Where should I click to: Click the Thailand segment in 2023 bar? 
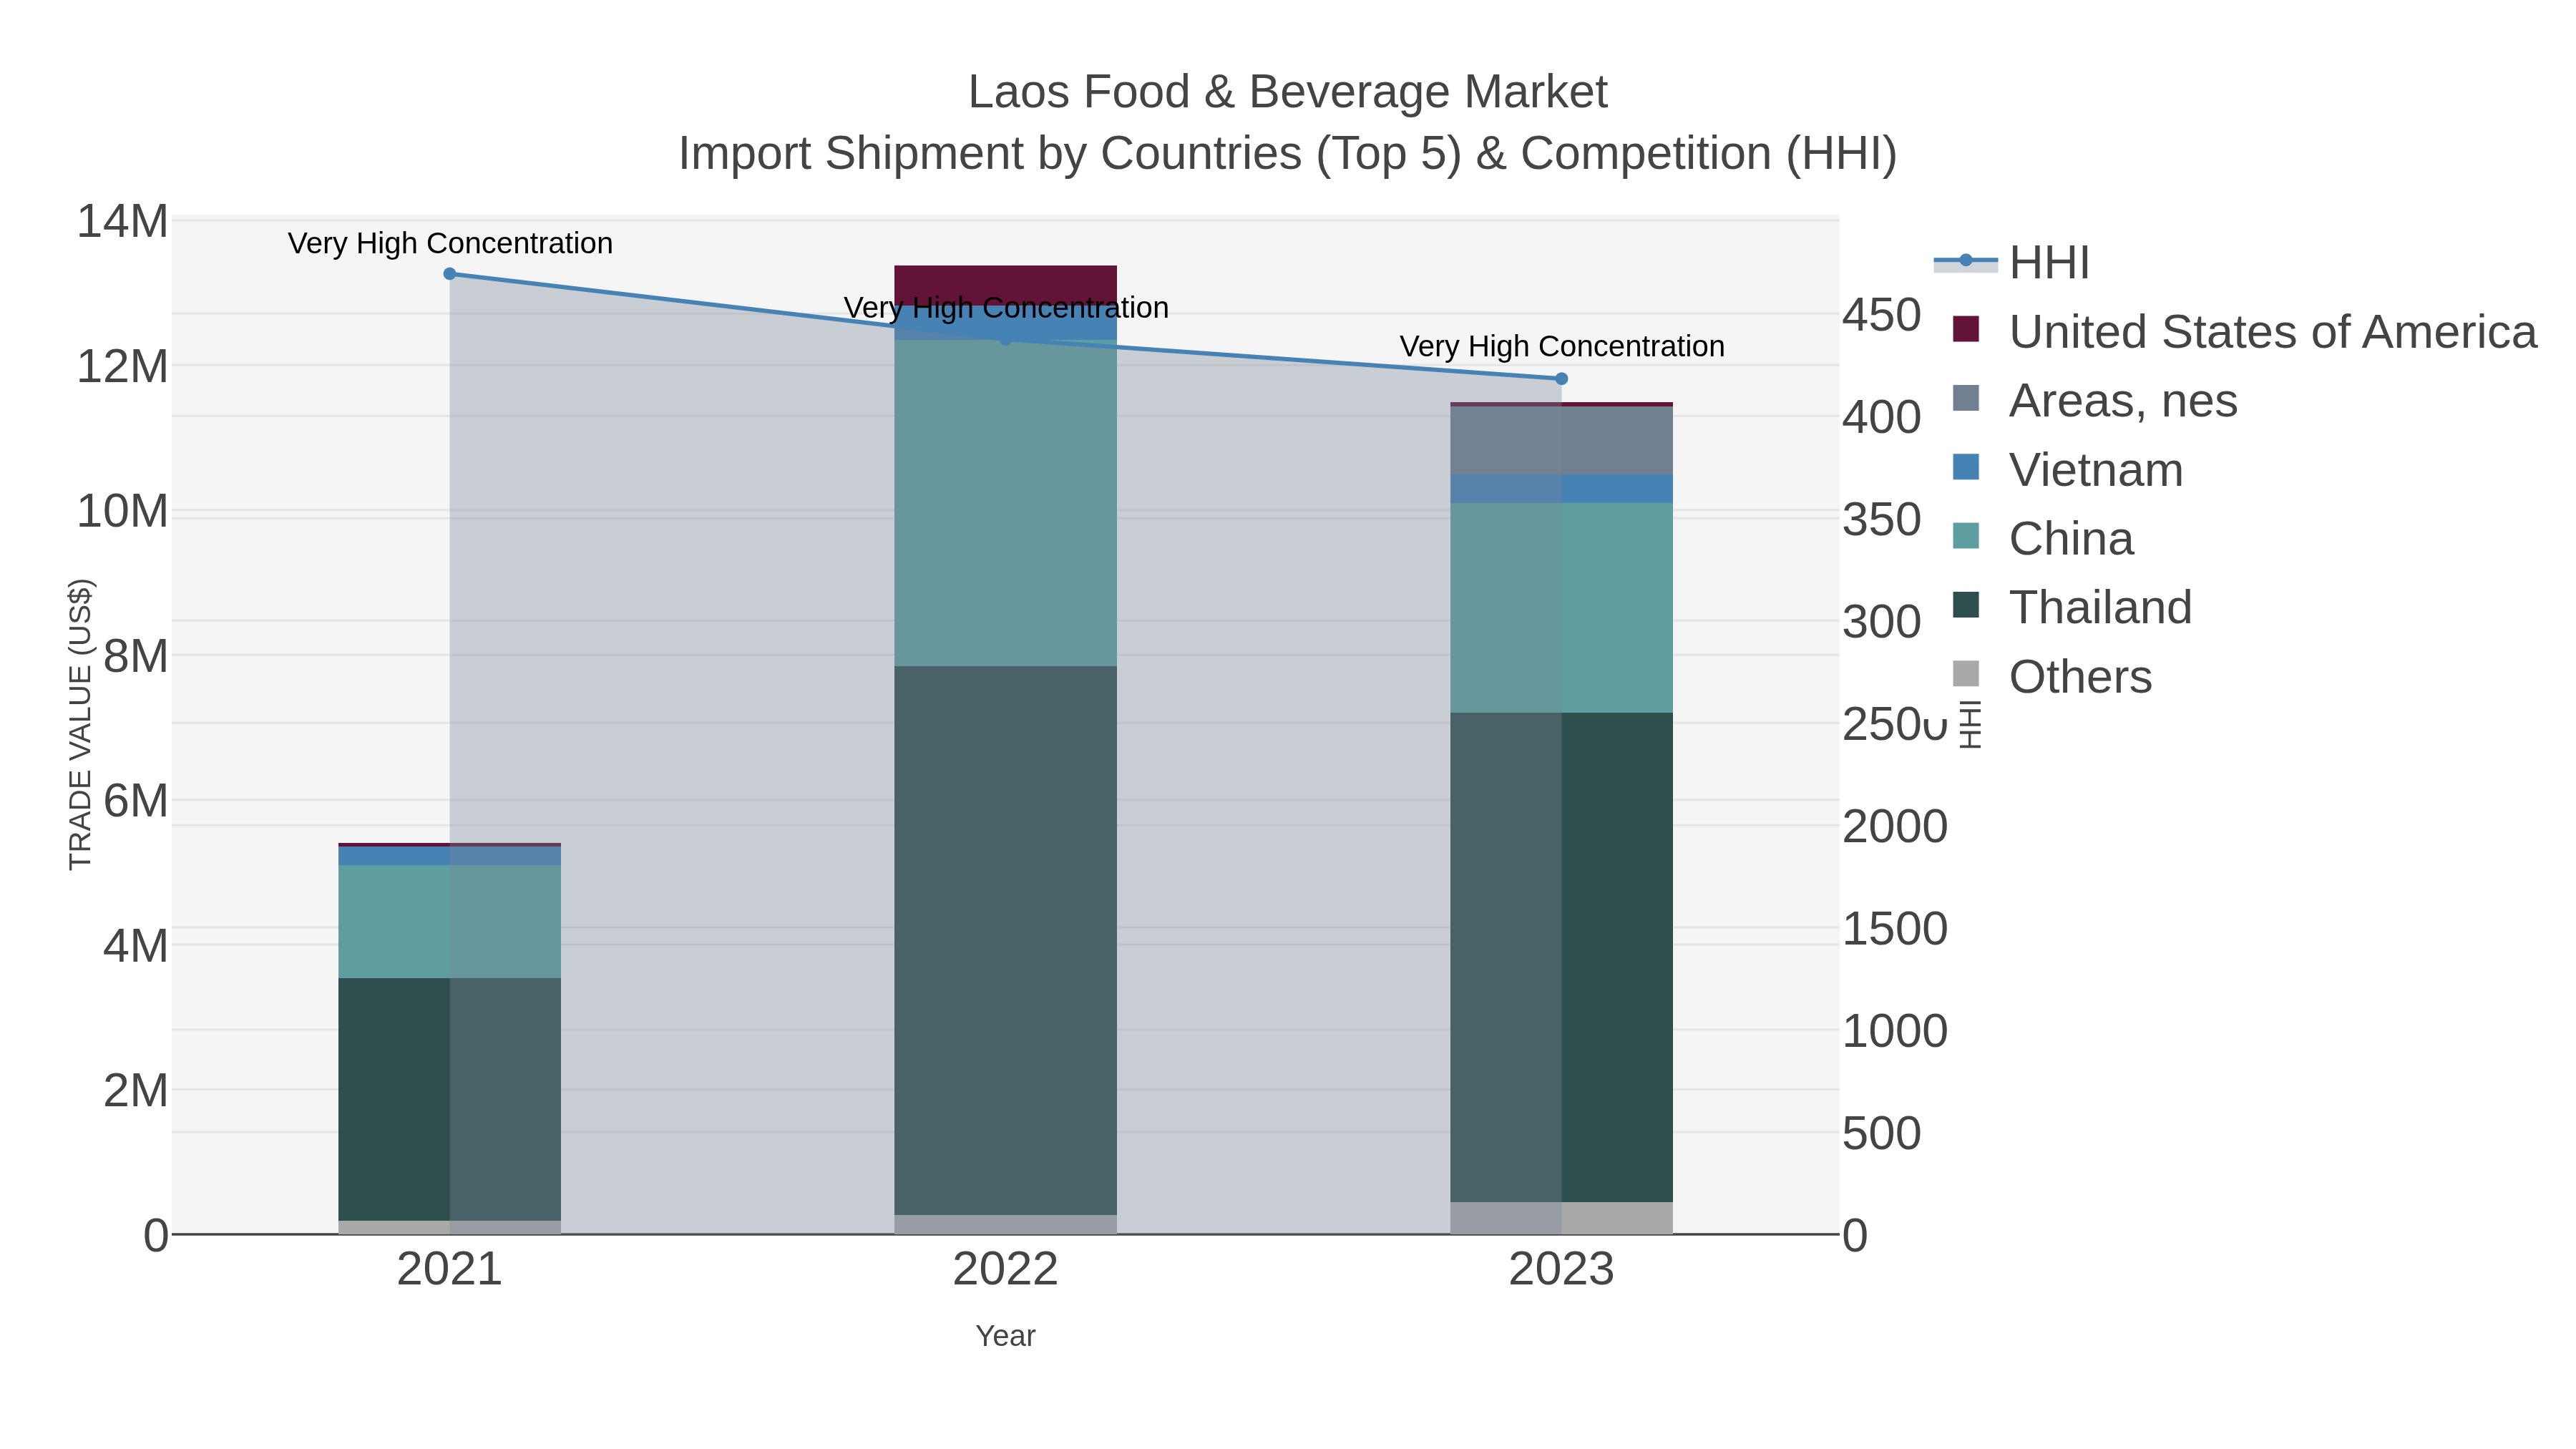pyautogui.click(x=1562, y=958)
